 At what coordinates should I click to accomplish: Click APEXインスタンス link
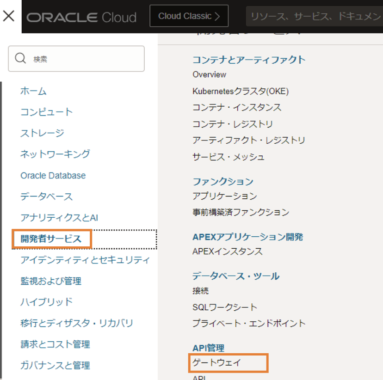point(228,251)
